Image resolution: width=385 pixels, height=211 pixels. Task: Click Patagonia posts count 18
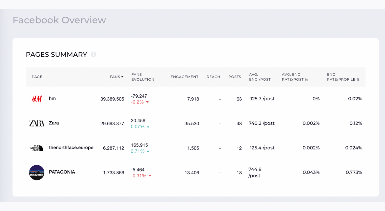click(239, 172)
